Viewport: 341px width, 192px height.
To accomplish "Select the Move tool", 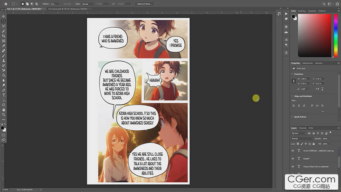I will coord(3,16).
